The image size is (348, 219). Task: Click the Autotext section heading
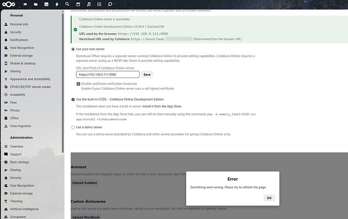79,167
